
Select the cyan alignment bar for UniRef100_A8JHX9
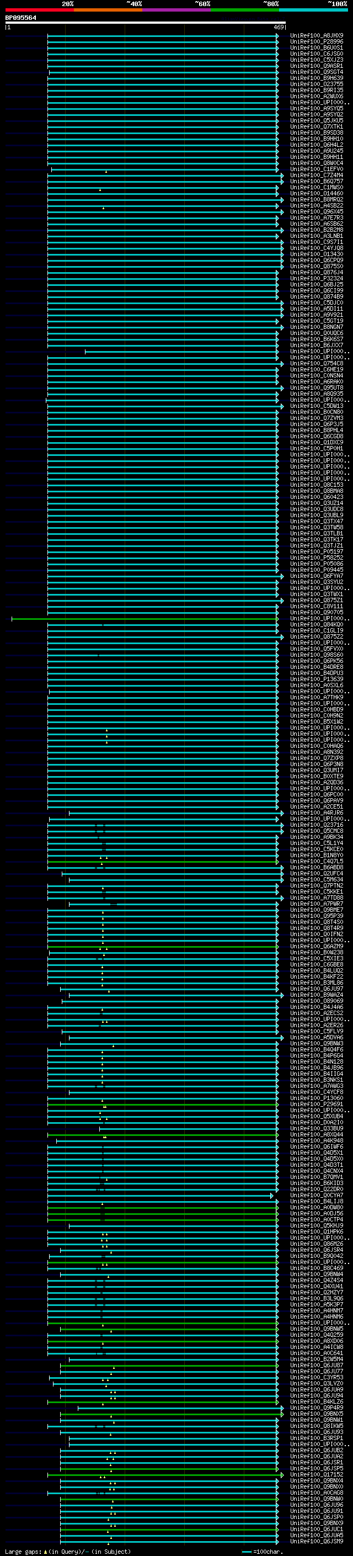[x=163, y=36]
